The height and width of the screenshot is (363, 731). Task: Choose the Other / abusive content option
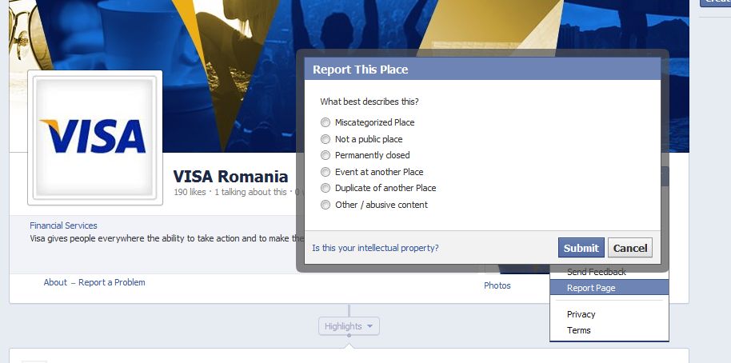tap(326, 205)
